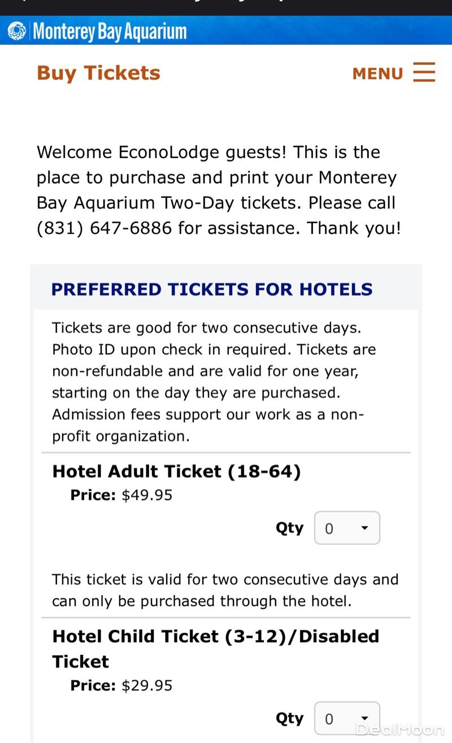Viewport: 452px width, 743px height.
Task: Click the non-refundable tickets policy text
Action: click(x=214, y=382)
